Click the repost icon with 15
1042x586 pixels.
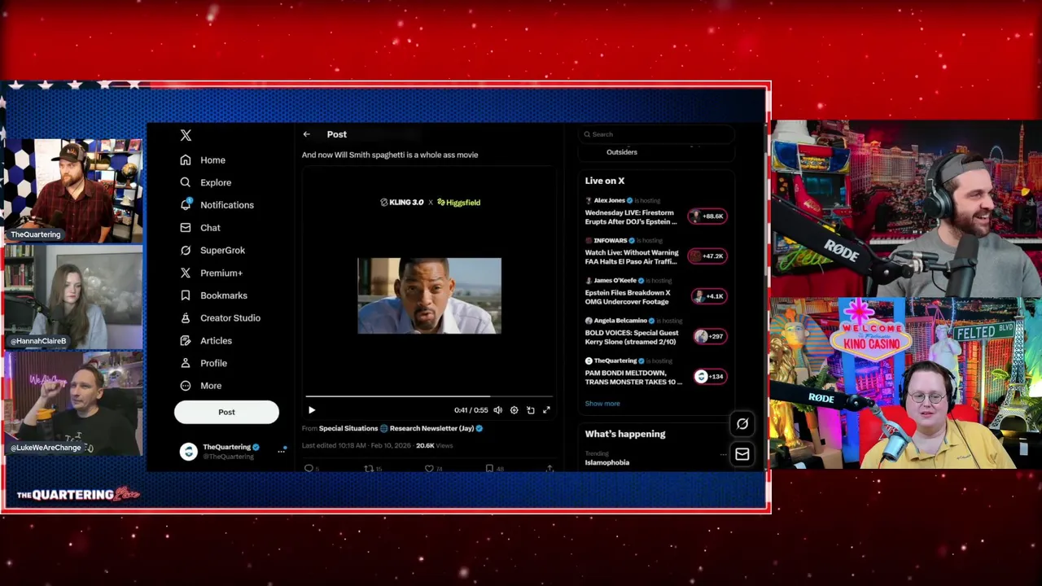[369, 468]
